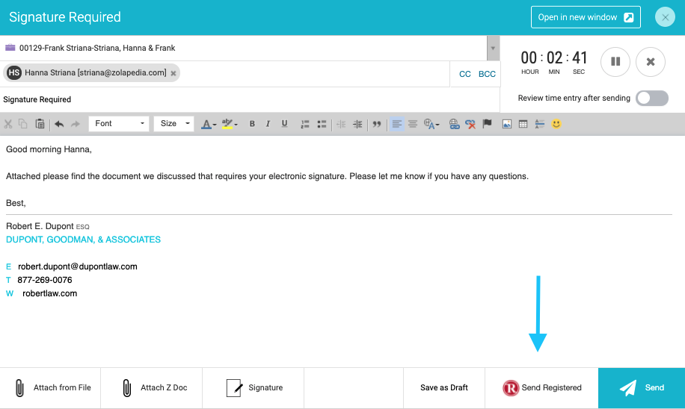This screenshot has height=409, width=685.
Task: Click Open in new window button
Action: coord(586,17)
